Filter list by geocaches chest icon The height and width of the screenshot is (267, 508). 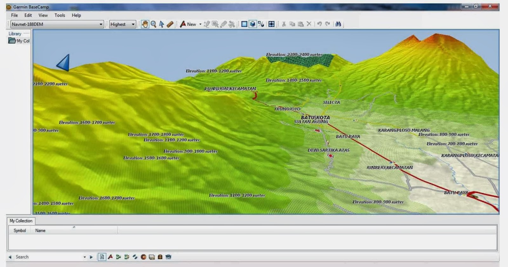coord(160,257)
